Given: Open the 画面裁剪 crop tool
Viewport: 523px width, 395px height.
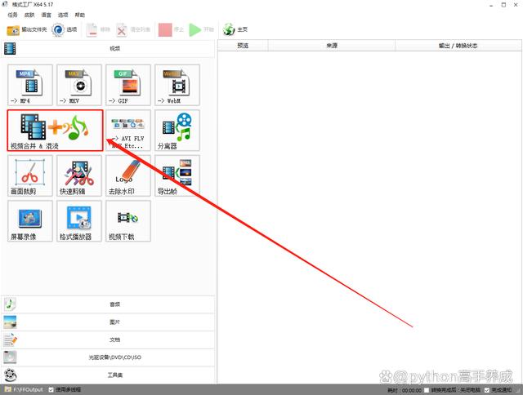Looking at the screenshot, I should 30,175.
